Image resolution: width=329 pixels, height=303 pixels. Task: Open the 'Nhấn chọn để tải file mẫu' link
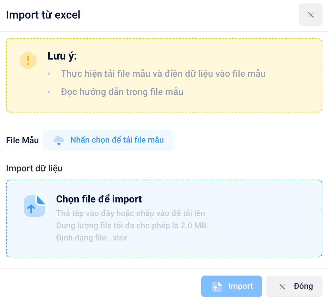(117, 140)
